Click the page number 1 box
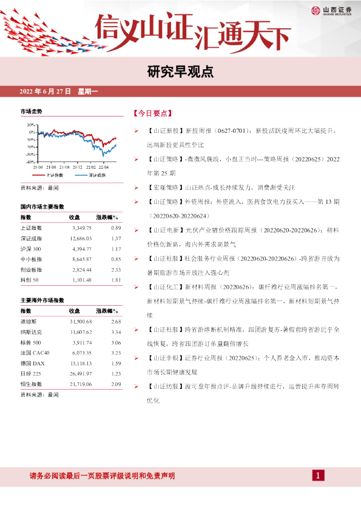 [x=318, y=475]
